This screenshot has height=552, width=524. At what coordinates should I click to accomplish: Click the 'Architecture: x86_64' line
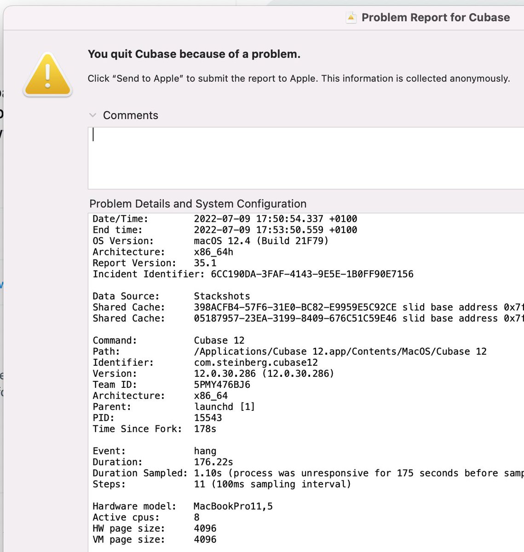[160, 396]
